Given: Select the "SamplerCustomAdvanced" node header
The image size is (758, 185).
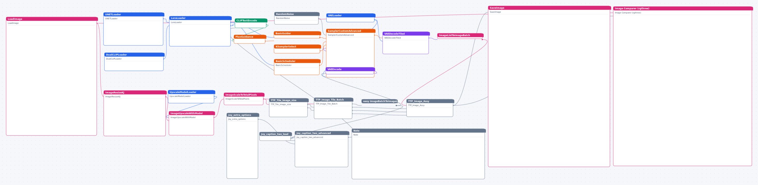Looking at the screenshot, I should point(350,31).
